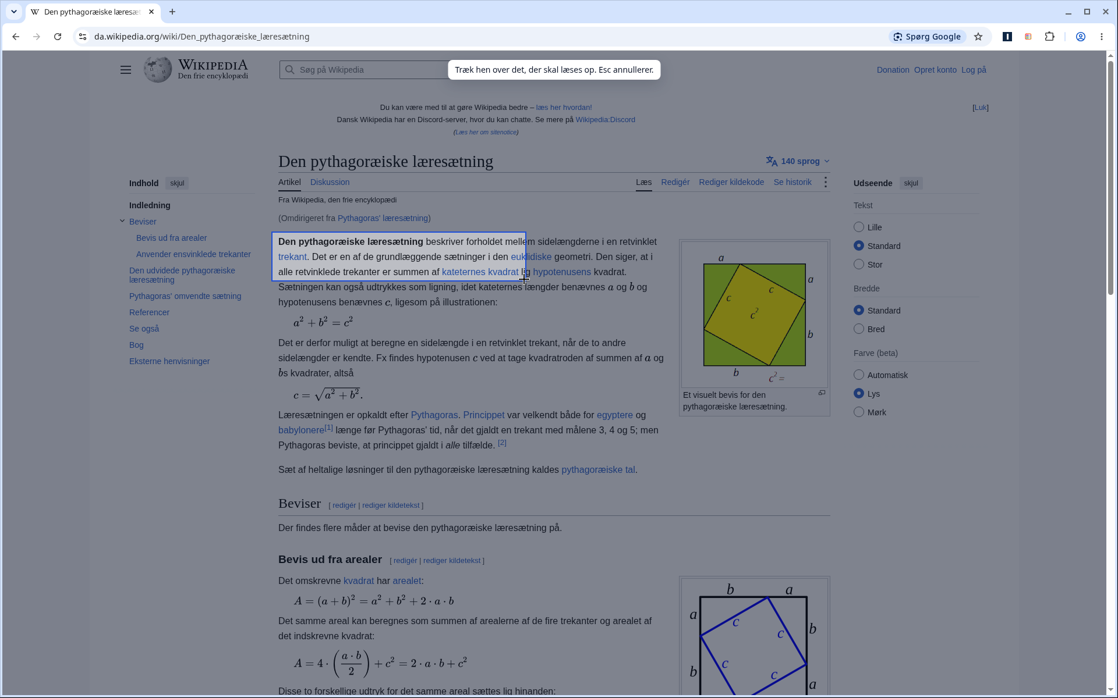Select the Lys color mode
This screenshot has height=698, width=1118.
tap(859, 393)
